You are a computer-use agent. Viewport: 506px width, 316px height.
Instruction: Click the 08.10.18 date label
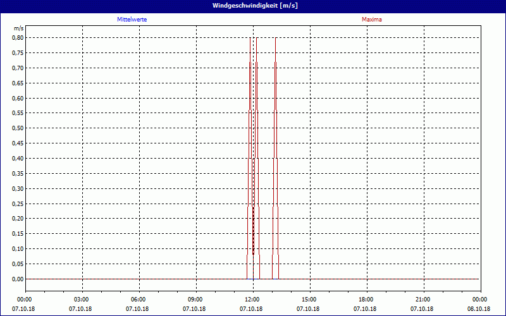click(479, 309)
